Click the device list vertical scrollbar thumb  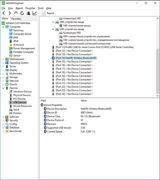pos(158,71)
